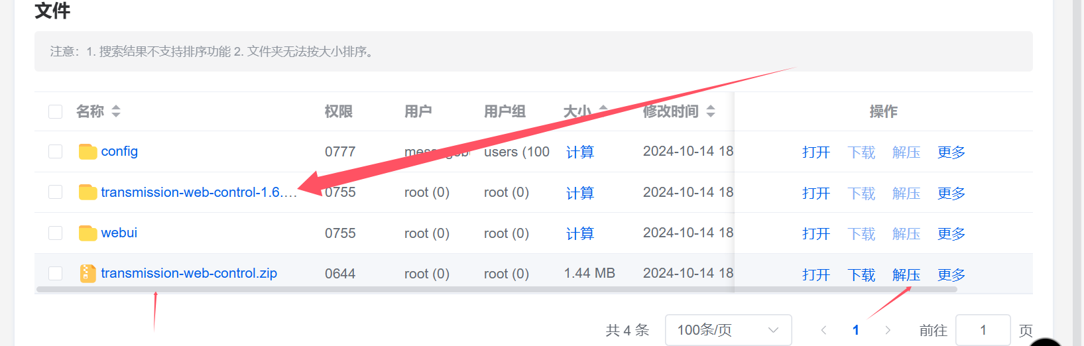
Task: Click 解压 to extract transmission-web-control.zip
Action: pos(906,274)
